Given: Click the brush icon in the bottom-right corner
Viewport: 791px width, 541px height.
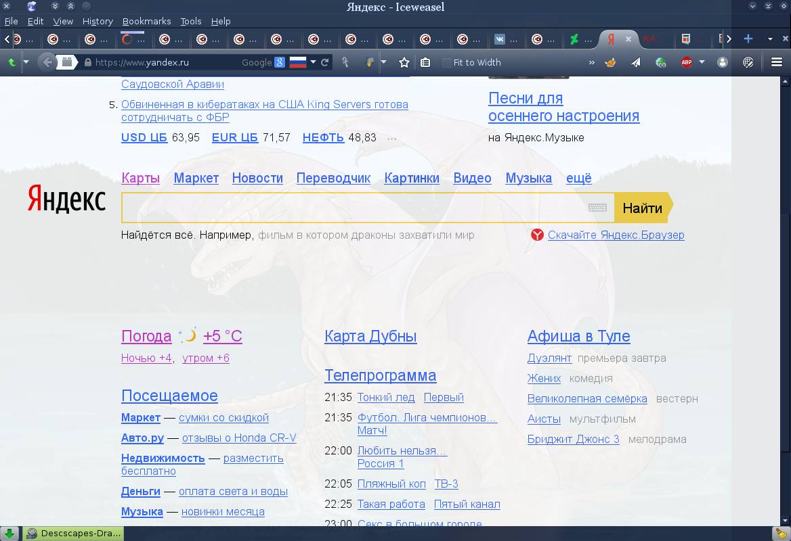Looking at the screenshot, I should click(781, 534).
